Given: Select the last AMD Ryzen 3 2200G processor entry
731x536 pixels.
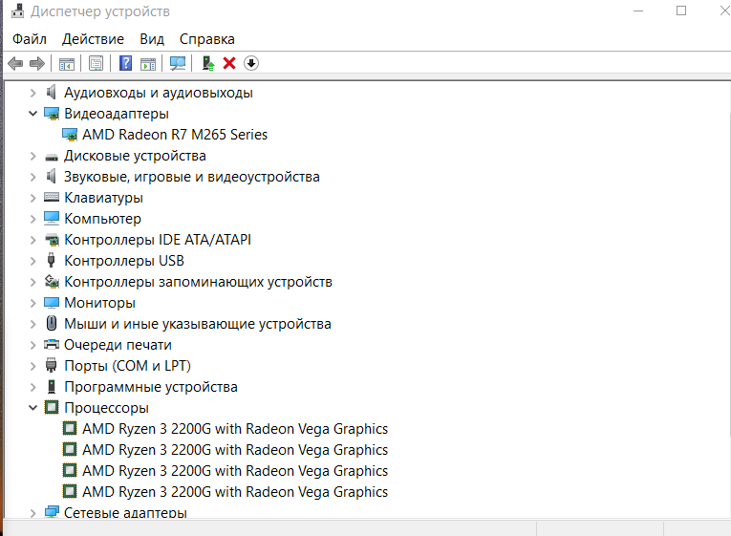Looking at the screenshot, I should [x=235, y=492].
